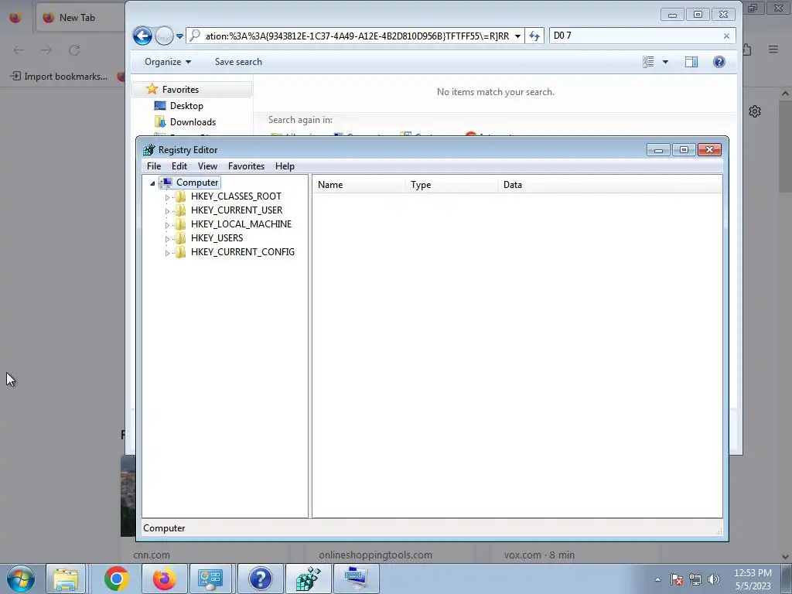This screenshot has width=792, height=594.
Task: Open the address bar history dropdown
Action: click(x=517, y=36)
